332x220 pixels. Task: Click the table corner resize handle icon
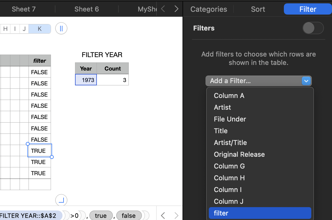point(61,200)
